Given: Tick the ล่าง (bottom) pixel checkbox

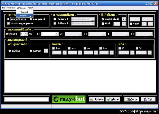Looking at the screenshot, I should [x=100, y=48].
